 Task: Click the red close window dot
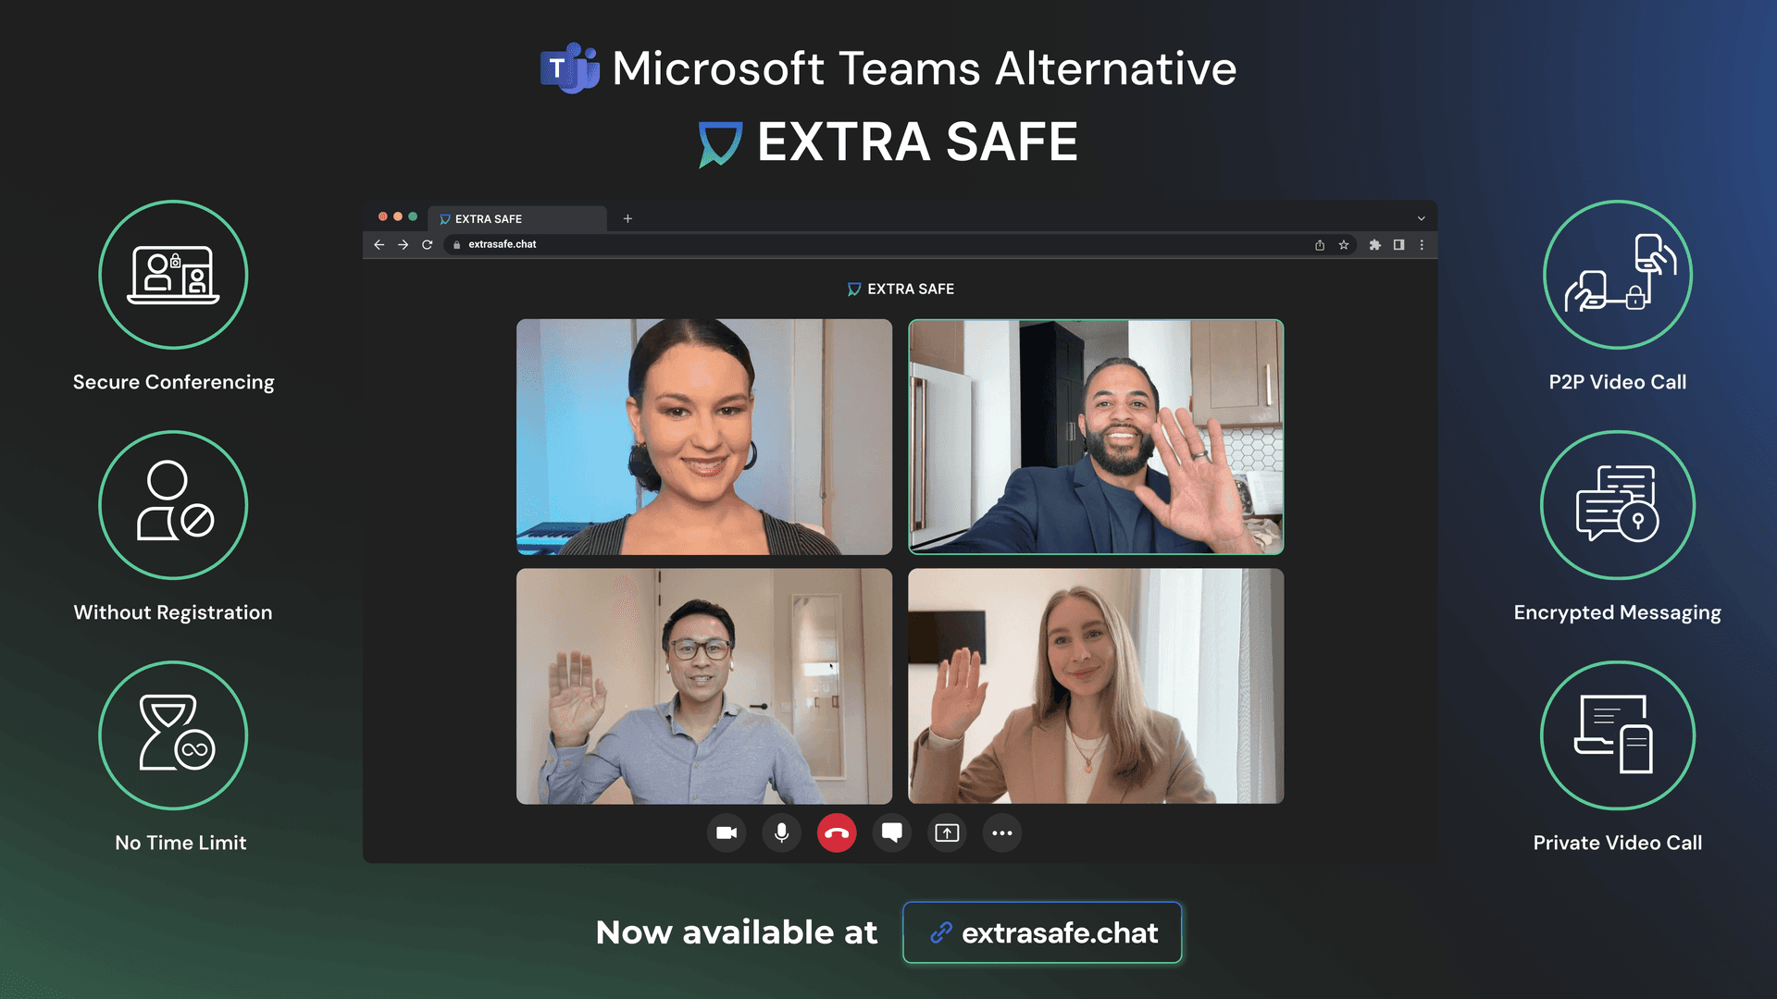(382, 216)
